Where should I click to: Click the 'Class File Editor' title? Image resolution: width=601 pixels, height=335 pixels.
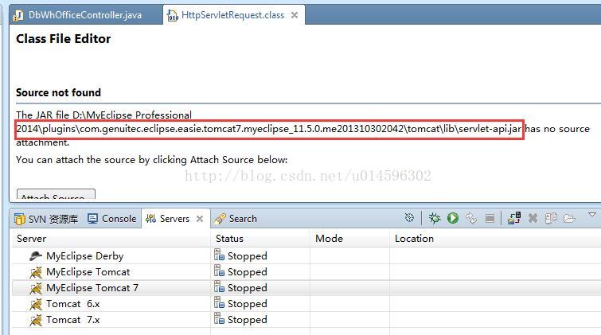click(x=63, y=39)
